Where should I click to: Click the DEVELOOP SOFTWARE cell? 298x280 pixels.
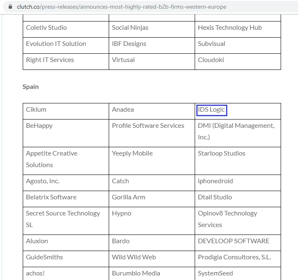click(x=238, y=243)
